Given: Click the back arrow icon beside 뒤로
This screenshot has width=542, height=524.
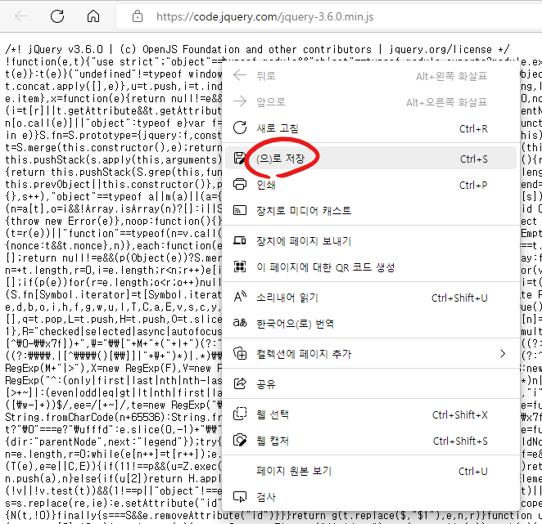Looking at the screenshot, I should pos(240,75).
